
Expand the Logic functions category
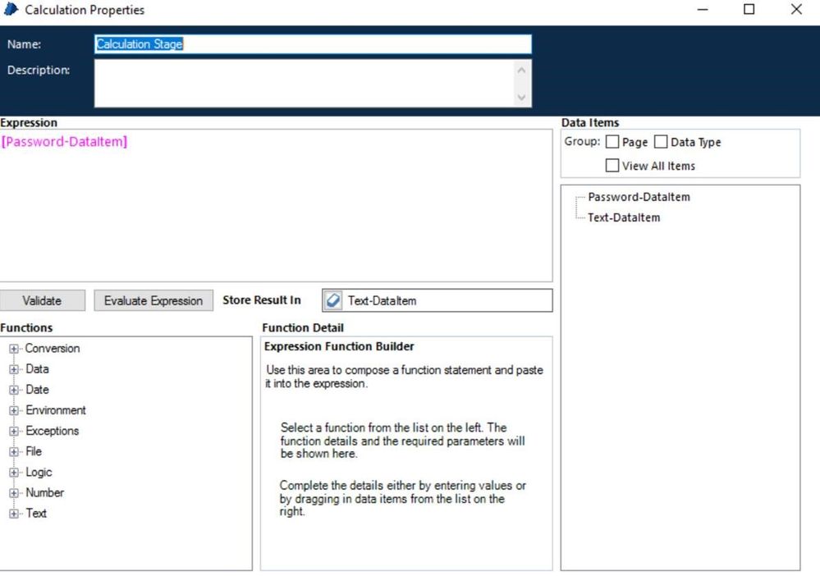pos(14,473)
